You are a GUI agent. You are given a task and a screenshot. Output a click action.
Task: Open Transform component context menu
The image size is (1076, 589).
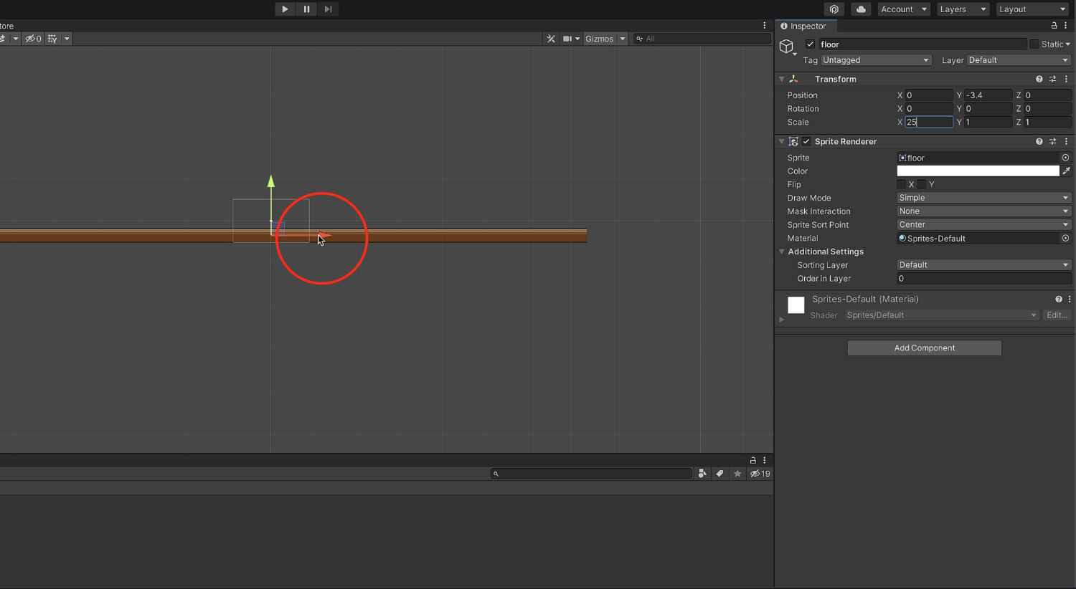1067,80
